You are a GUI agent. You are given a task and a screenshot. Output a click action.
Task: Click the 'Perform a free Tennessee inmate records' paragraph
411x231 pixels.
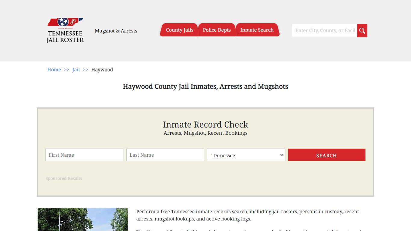pyautogui.click(x=248, y=215)
